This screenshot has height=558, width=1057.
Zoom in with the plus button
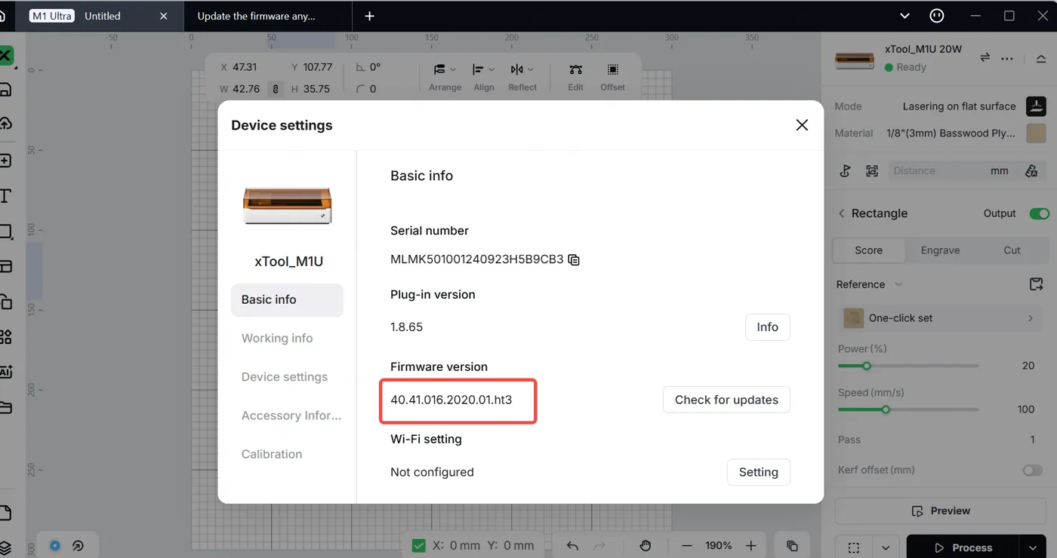(x=751, y=546)
